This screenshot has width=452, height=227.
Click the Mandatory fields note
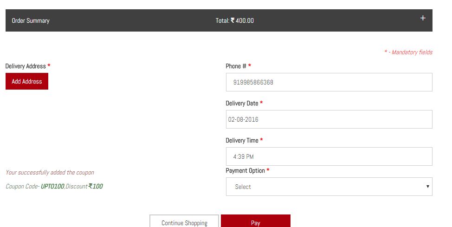click(x=408, y=52)
